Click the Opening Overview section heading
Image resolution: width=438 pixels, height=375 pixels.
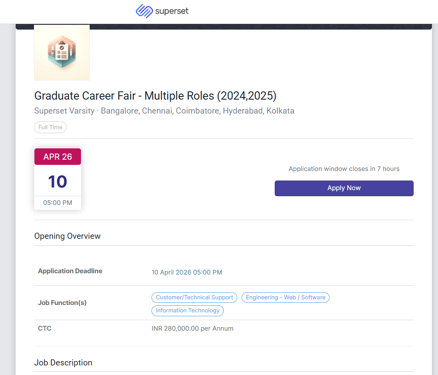coord(67,236)
